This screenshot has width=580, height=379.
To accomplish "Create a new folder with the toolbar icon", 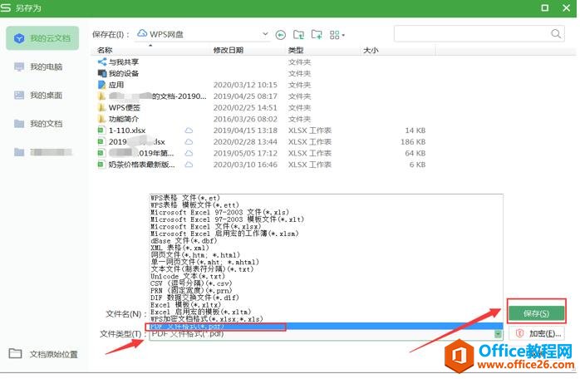I will pos(317,35).
